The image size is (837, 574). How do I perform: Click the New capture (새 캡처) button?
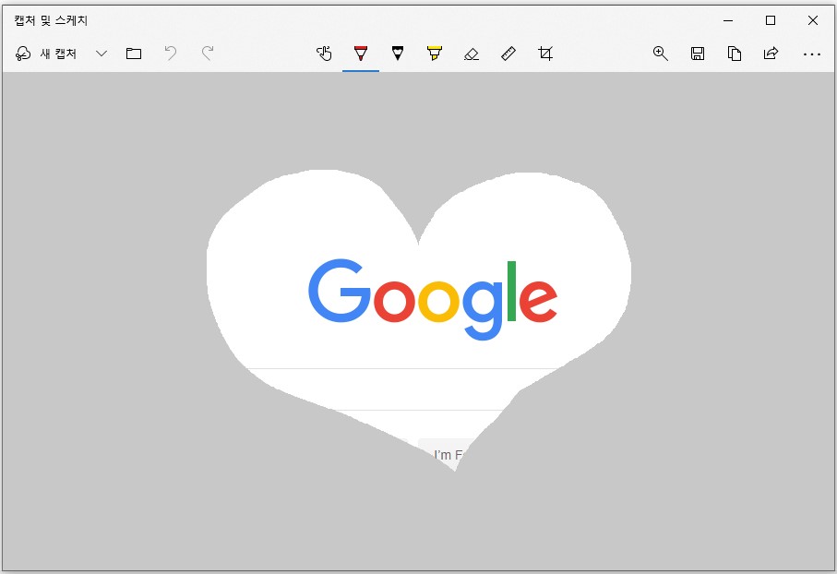pyautogui.click(x=46, y=54)
